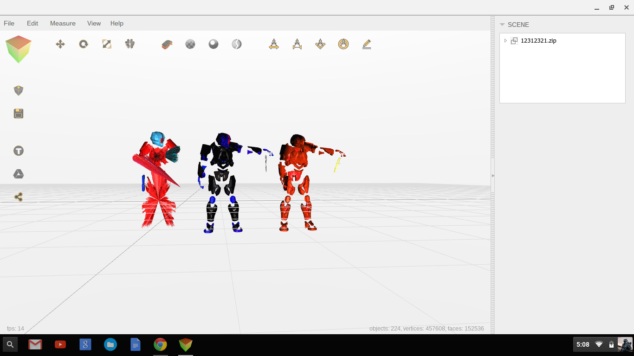
Task: Pick the compass tool with triangle markers
Action: click(x=297, y=44)
